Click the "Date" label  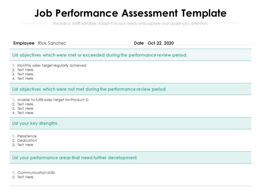pos(139,43)
